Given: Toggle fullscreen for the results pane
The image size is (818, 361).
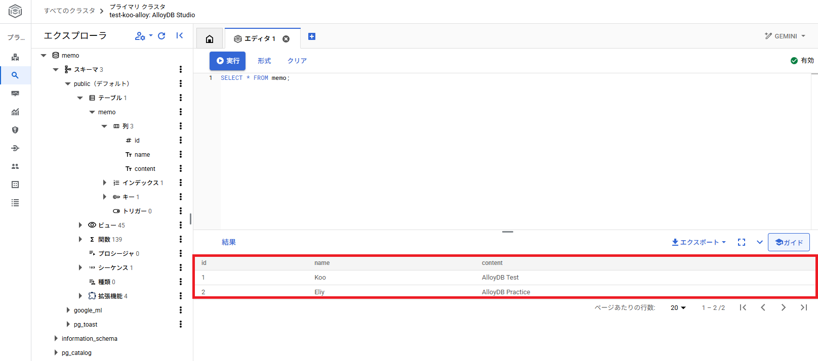Looking at the screenshot, I should pos(742,242).
